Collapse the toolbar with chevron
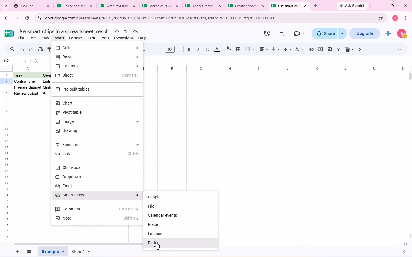Image resolution: width=412 pixels, height=257 pixels. coord(399,49)
